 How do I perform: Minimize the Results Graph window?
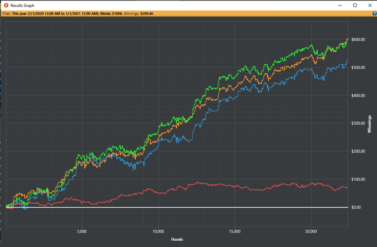pyautogui.click(x=340, y=5)
